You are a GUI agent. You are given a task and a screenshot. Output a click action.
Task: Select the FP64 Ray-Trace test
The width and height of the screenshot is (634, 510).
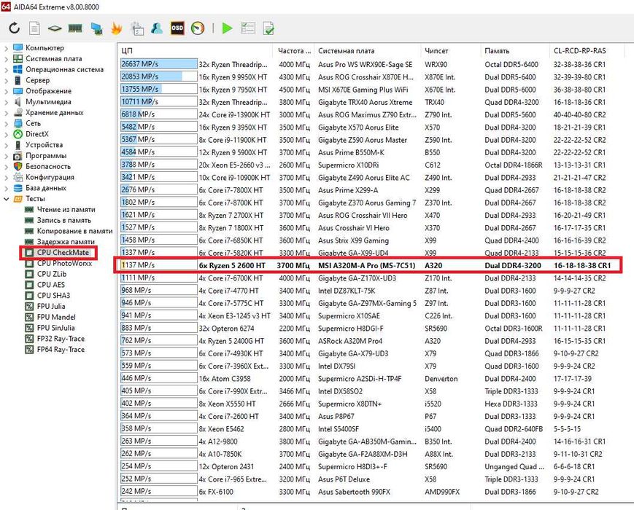61,350
